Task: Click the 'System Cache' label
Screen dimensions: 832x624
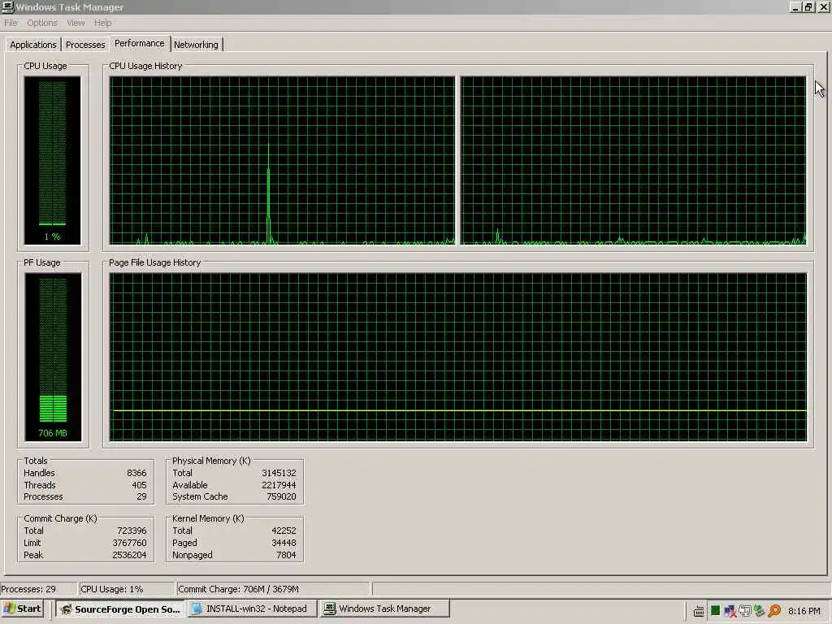Action: point(200,496)
